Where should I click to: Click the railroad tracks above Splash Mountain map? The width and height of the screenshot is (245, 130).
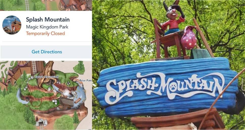click(x=34, y=67)
